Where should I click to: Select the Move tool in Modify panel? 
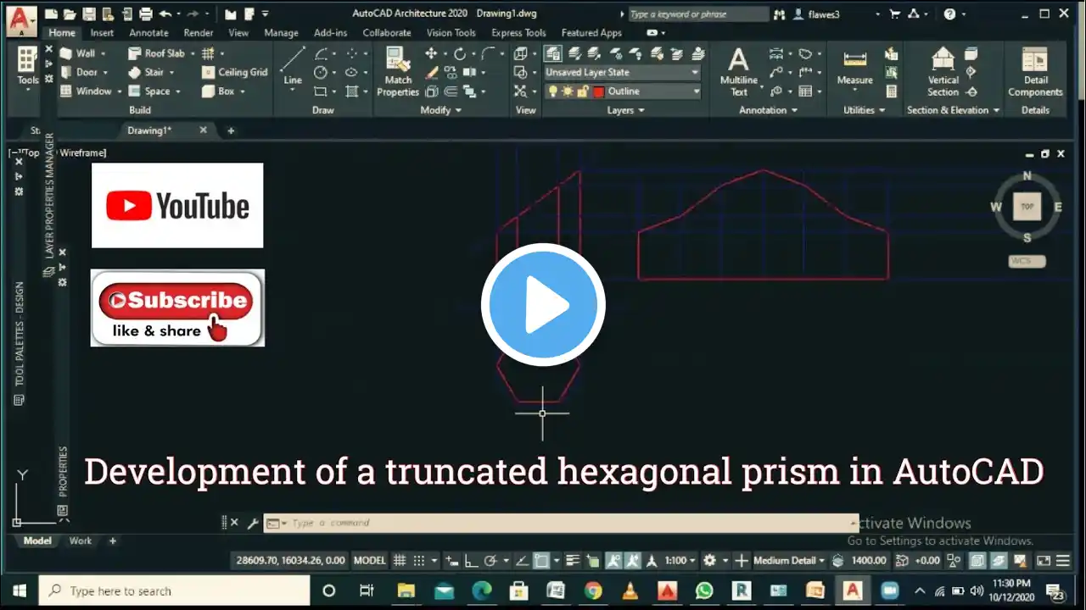point(432,53)
